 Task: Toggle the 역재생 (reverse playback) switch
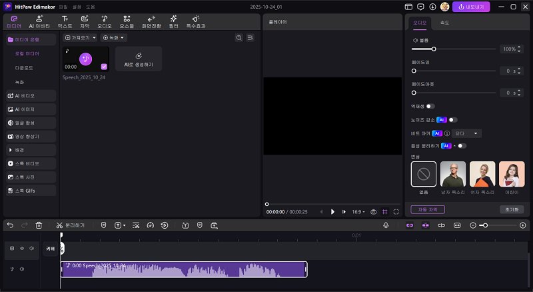coord(430,106)
